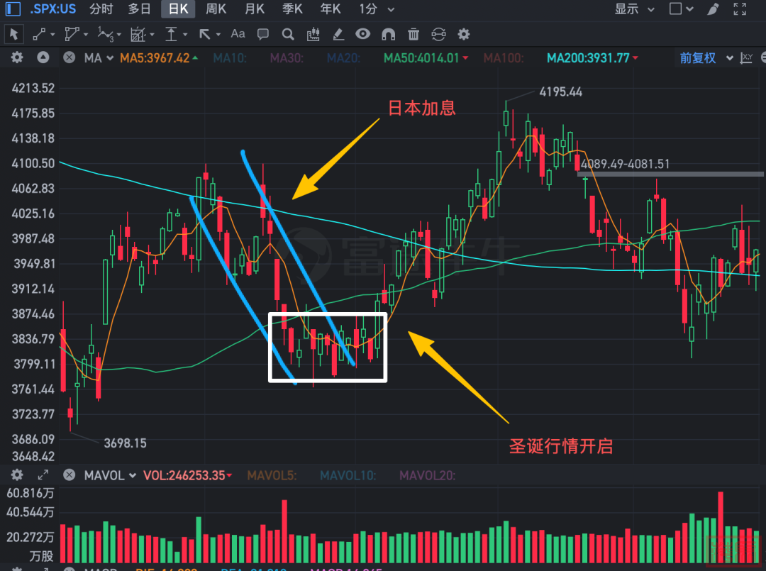The height and width of the screenshot is (571, 766).
Task: Toggle drawings visibility with eye icon
Action: point(363,34)
